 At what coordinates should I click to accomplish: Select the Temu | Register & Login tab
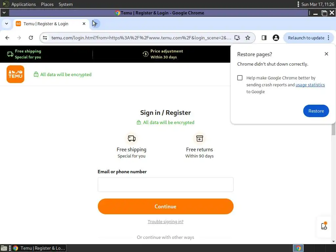point(52,24)
